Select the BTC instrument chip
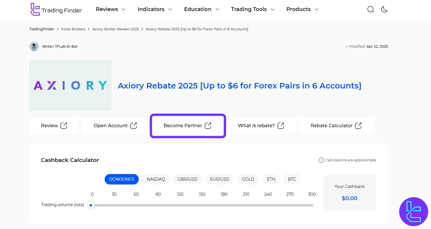This screenshot has height=229, width=431. [292, 179]
